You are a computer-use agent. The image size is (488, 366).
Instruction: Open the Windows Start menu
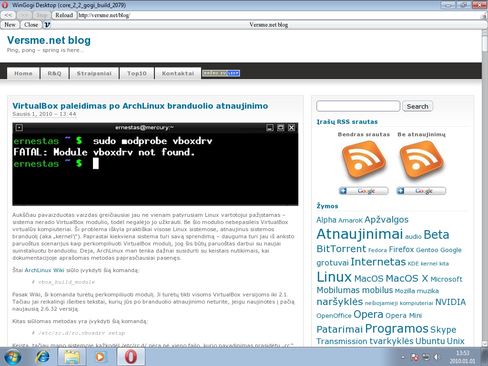pyautogui.click(x=12, y=356)
